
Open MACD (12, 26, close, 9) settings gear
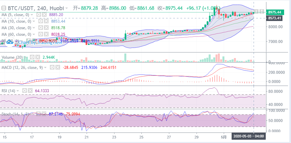(52, 68)
